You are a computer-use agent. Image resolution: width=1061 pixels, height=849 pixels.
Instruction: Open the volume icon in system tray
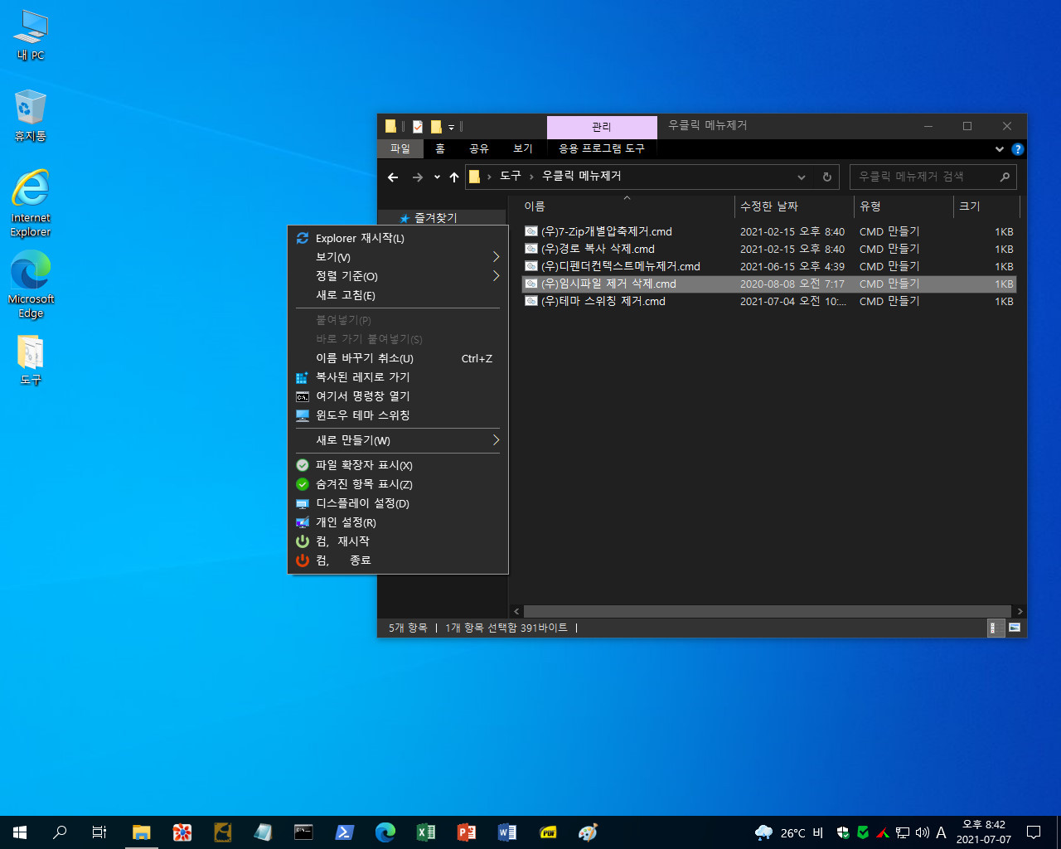click(922, 832)
